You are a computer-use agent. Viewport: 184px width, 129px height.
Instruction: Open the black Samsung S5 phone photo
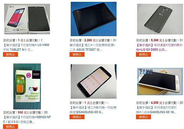coord(94,82)
